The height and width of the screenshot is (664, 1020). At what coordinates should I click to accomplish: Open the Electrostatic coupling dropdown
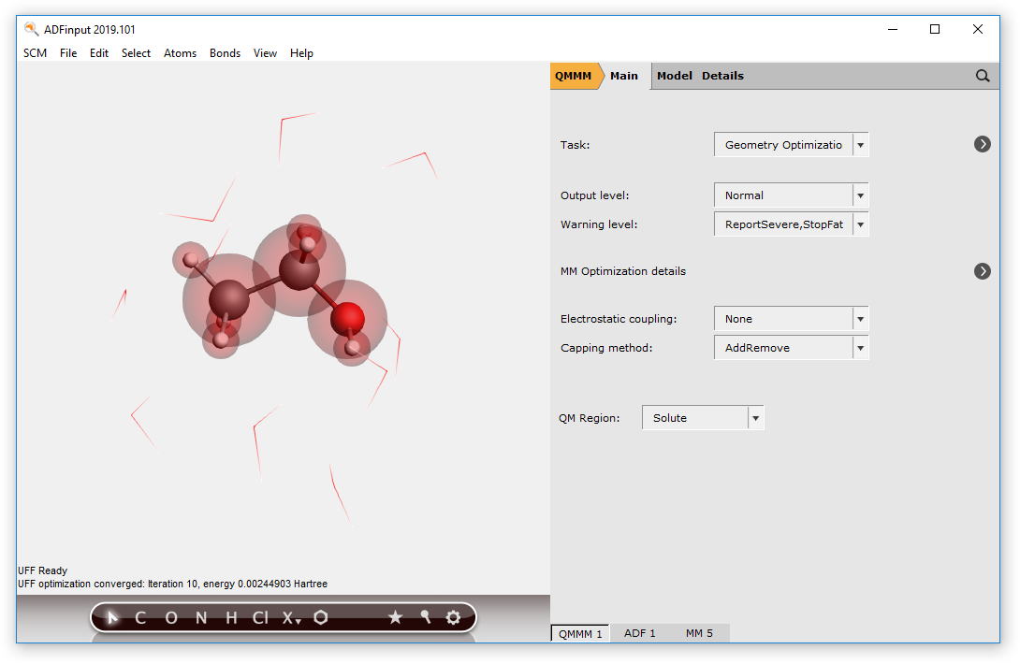[x=791, y=319]
